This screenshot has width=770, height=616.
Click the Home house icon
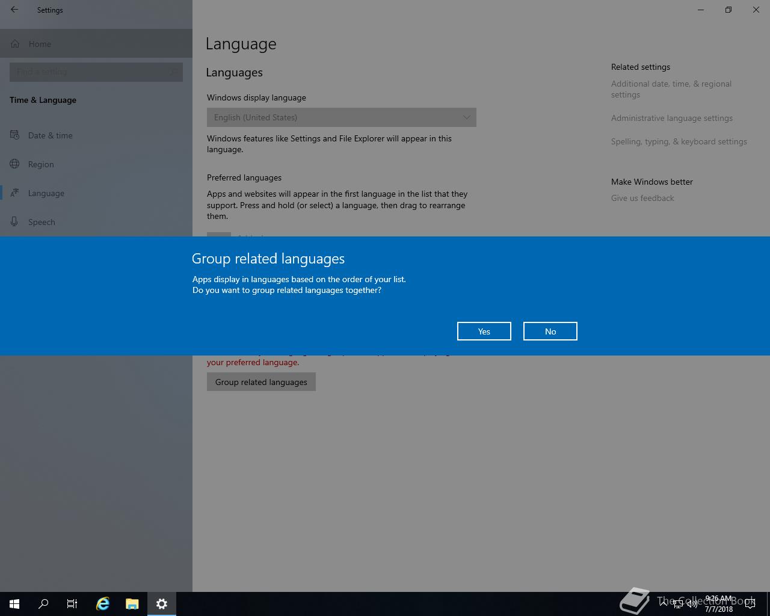click(15, 44)
